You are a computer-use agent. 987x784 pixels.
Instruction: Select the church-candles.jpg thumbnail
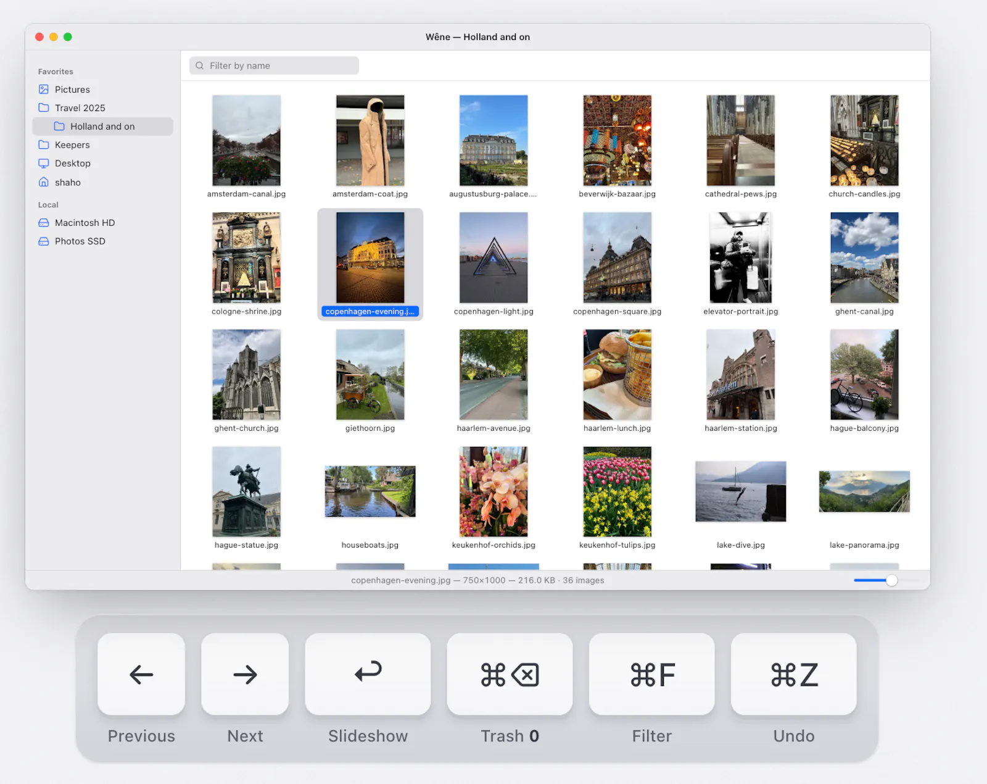click(x=864, y=140)
